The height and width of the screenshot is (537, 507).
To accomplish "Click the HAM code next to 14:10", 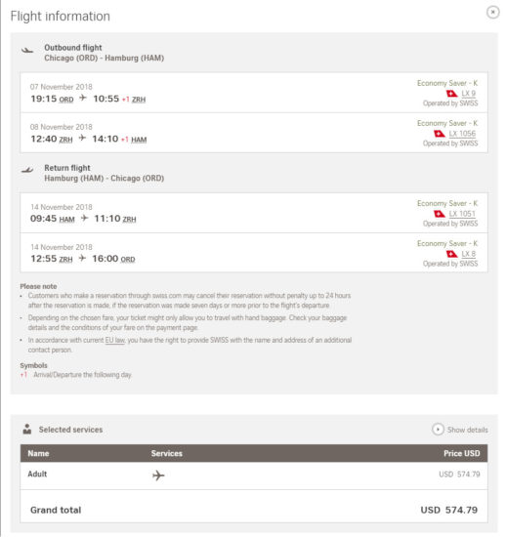I will point(139,140).
